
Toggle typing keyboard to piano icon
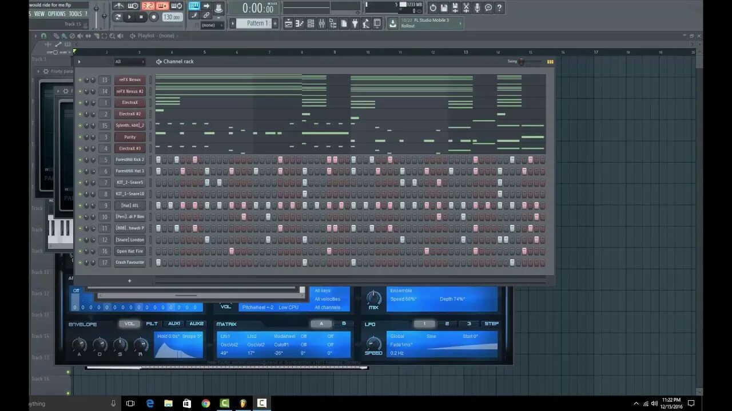[194, 6]
